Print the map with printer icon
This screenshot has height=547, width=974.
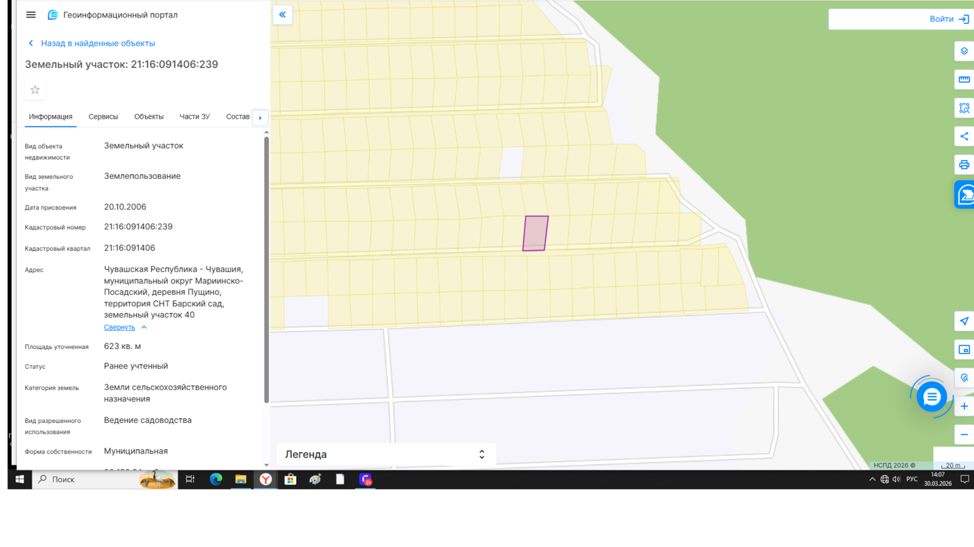pyautogui.click(x=963, y=165)
